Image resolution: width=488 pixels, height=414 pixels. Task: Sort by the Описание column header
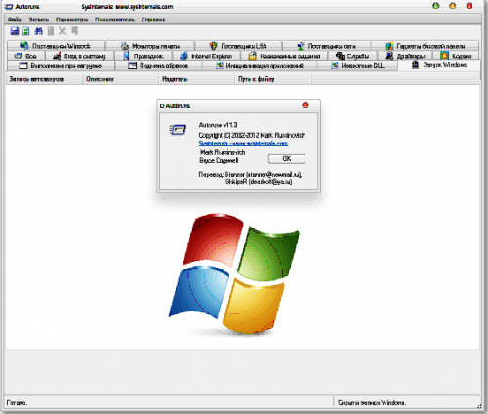coord(120,79)
